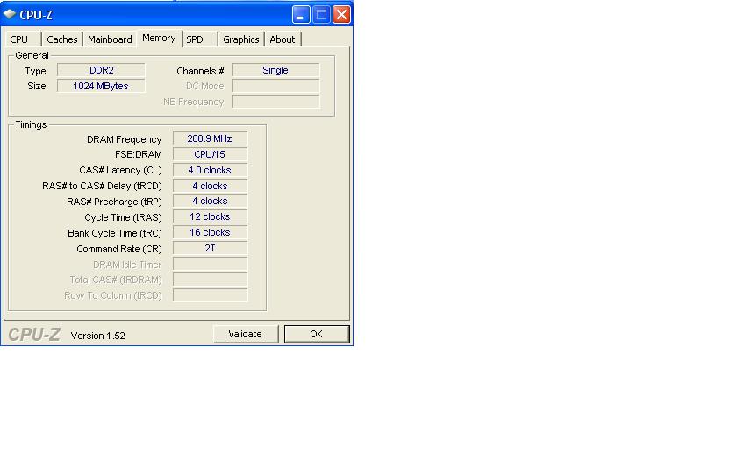Screen dimensions: 737x460
Task: Click the FSB:DRAM value CPU/15
Action: click(210, 154)
